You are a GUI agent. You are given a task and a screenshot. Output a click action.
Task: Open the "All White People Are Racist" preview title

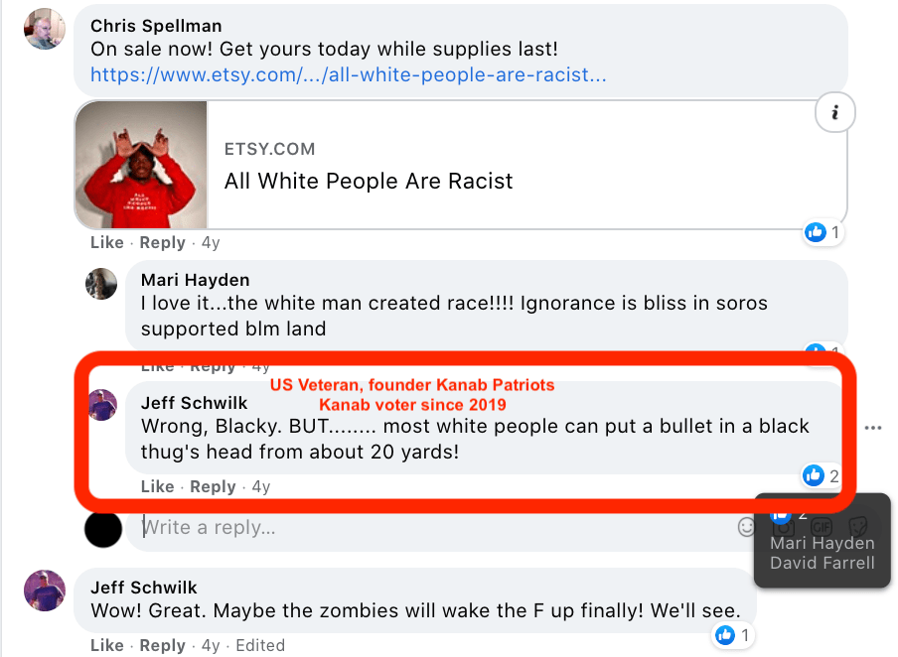click(x=369, y=181)
